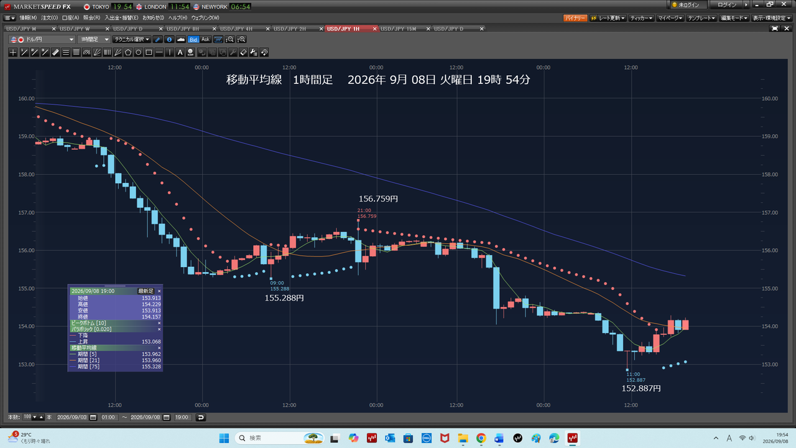Select the Fibonacci arc drawing tool
The width and height of the screenshot is (796, 448).
click(x=86, y=52)
